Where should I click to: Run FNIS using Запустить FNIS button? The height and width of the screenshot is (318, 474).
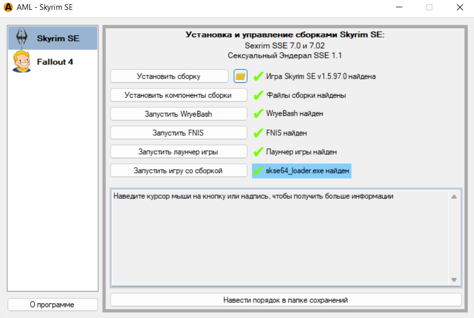[178, 133]
